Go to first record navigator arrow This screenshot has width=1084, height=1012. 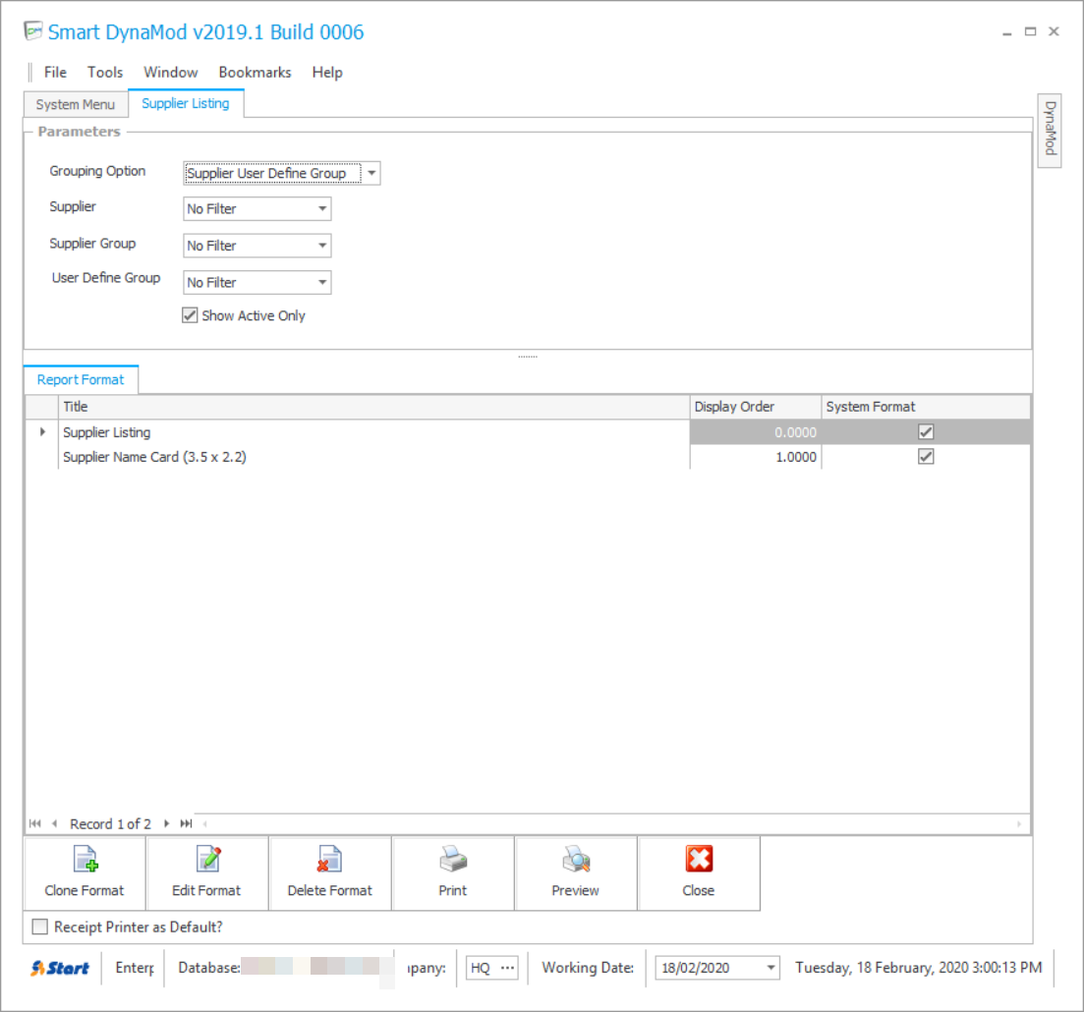[x=35, y=823]
